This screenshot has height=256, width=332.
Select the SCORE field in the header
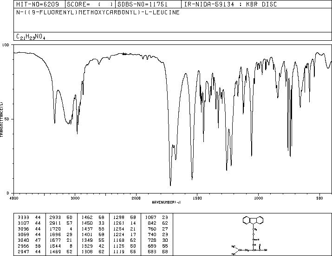90,4
